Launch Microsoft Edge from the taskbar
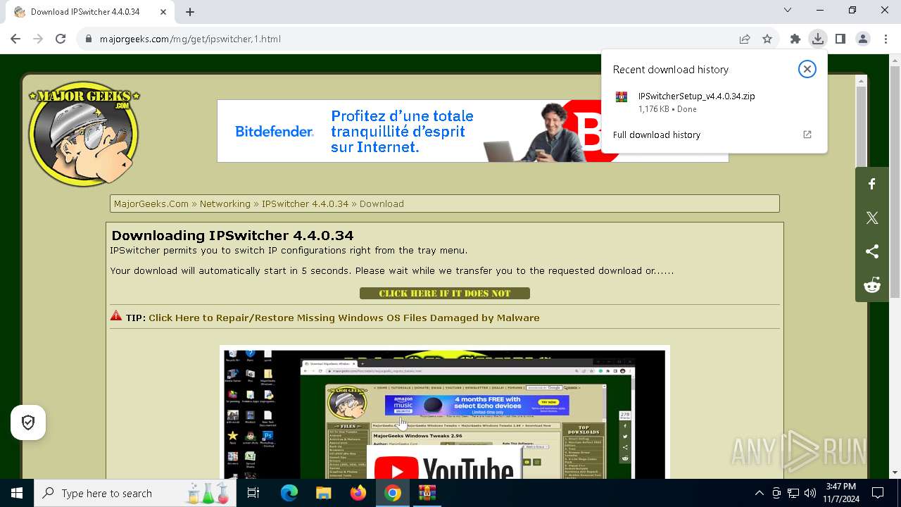 289,493
